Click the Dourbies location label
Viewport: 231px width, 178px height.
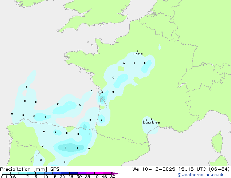(x=151, y=122)
